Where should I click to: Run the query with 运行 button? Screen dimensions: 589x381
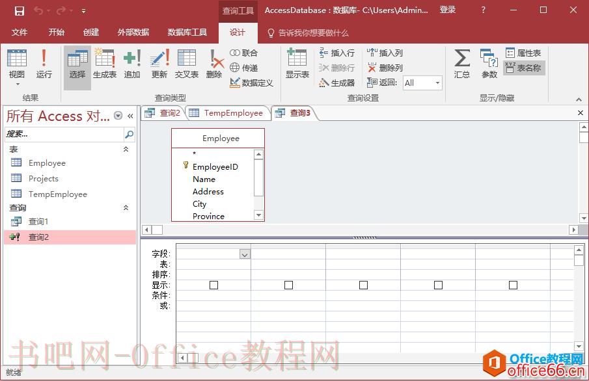click(x=44, y=64)
